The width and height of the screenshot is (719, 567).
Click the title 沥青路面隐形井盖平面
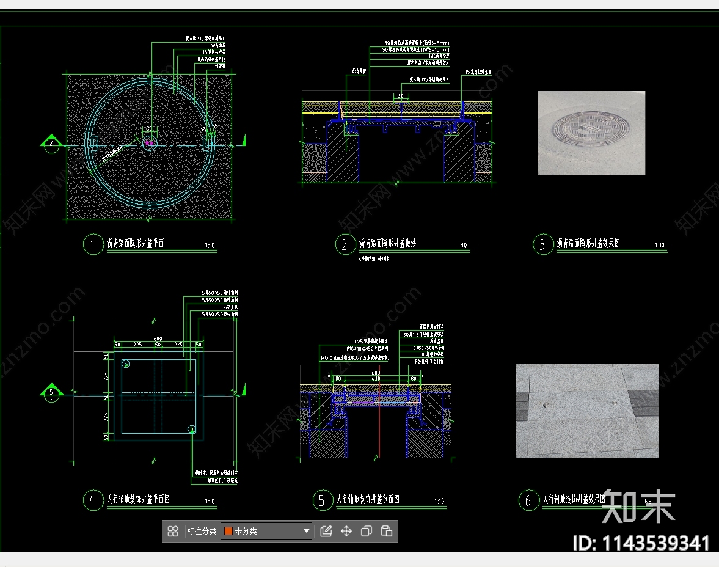point(136,244)
